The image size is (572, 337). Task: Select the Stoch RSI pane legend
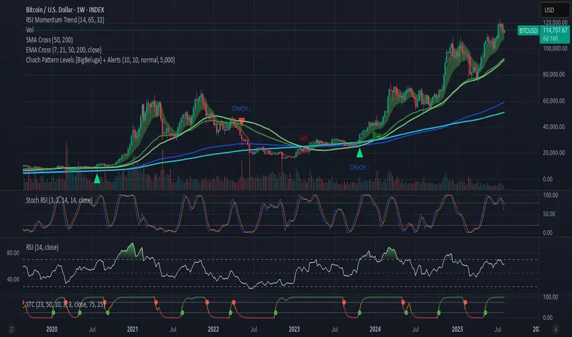[59, 200]
